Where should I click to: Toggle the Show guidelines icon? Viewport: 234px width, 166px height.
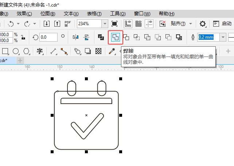click(x=149, y=24)
